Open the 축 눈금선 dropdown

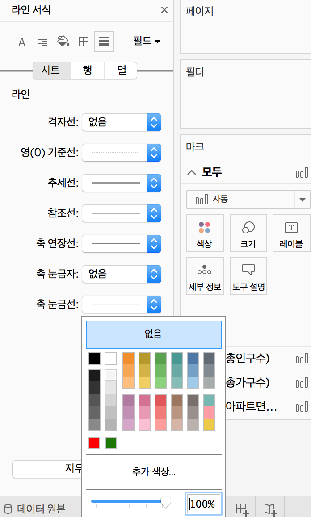coord(122,304)
